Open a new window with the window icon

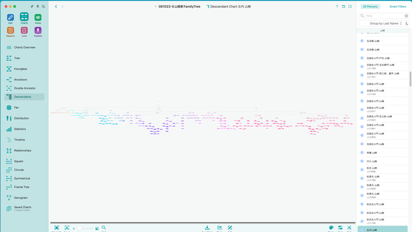(x=343, y=7)
